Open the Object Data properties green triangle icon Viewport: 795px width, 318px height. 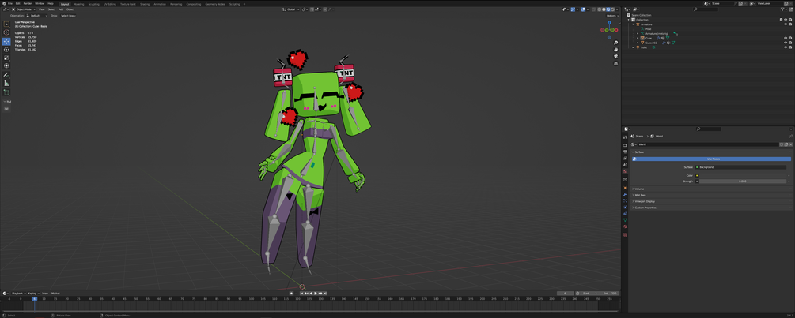[x=625, y=220]
